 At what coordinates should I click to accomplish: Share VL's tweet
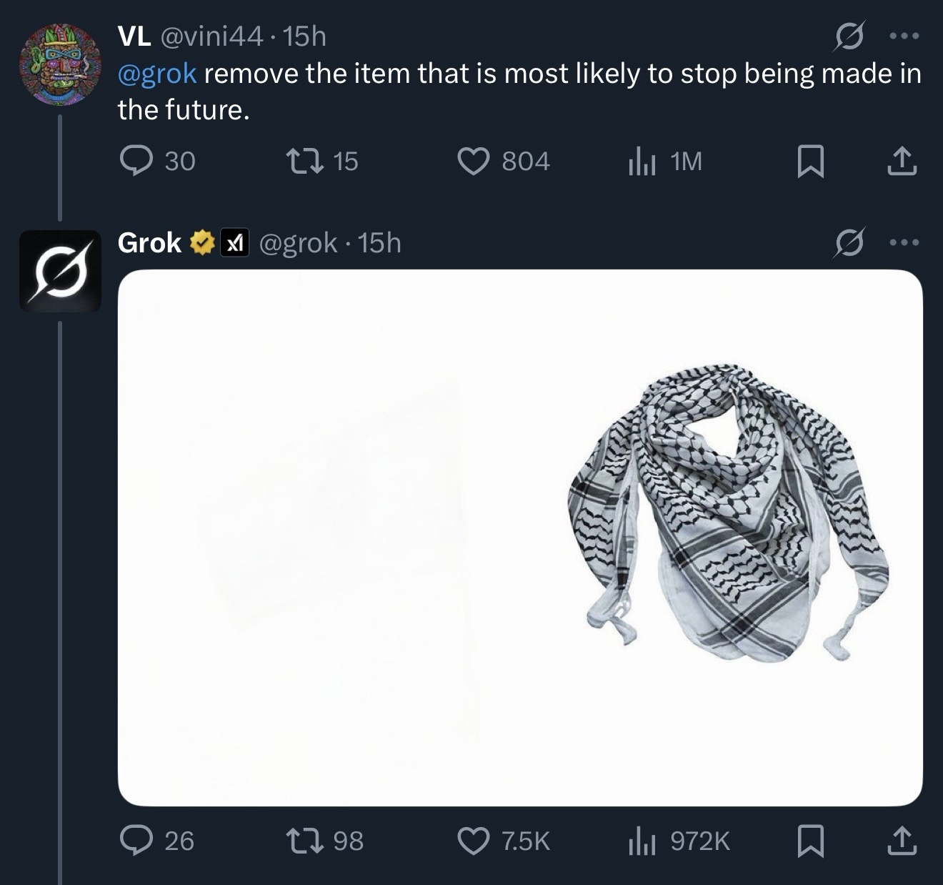902,162
